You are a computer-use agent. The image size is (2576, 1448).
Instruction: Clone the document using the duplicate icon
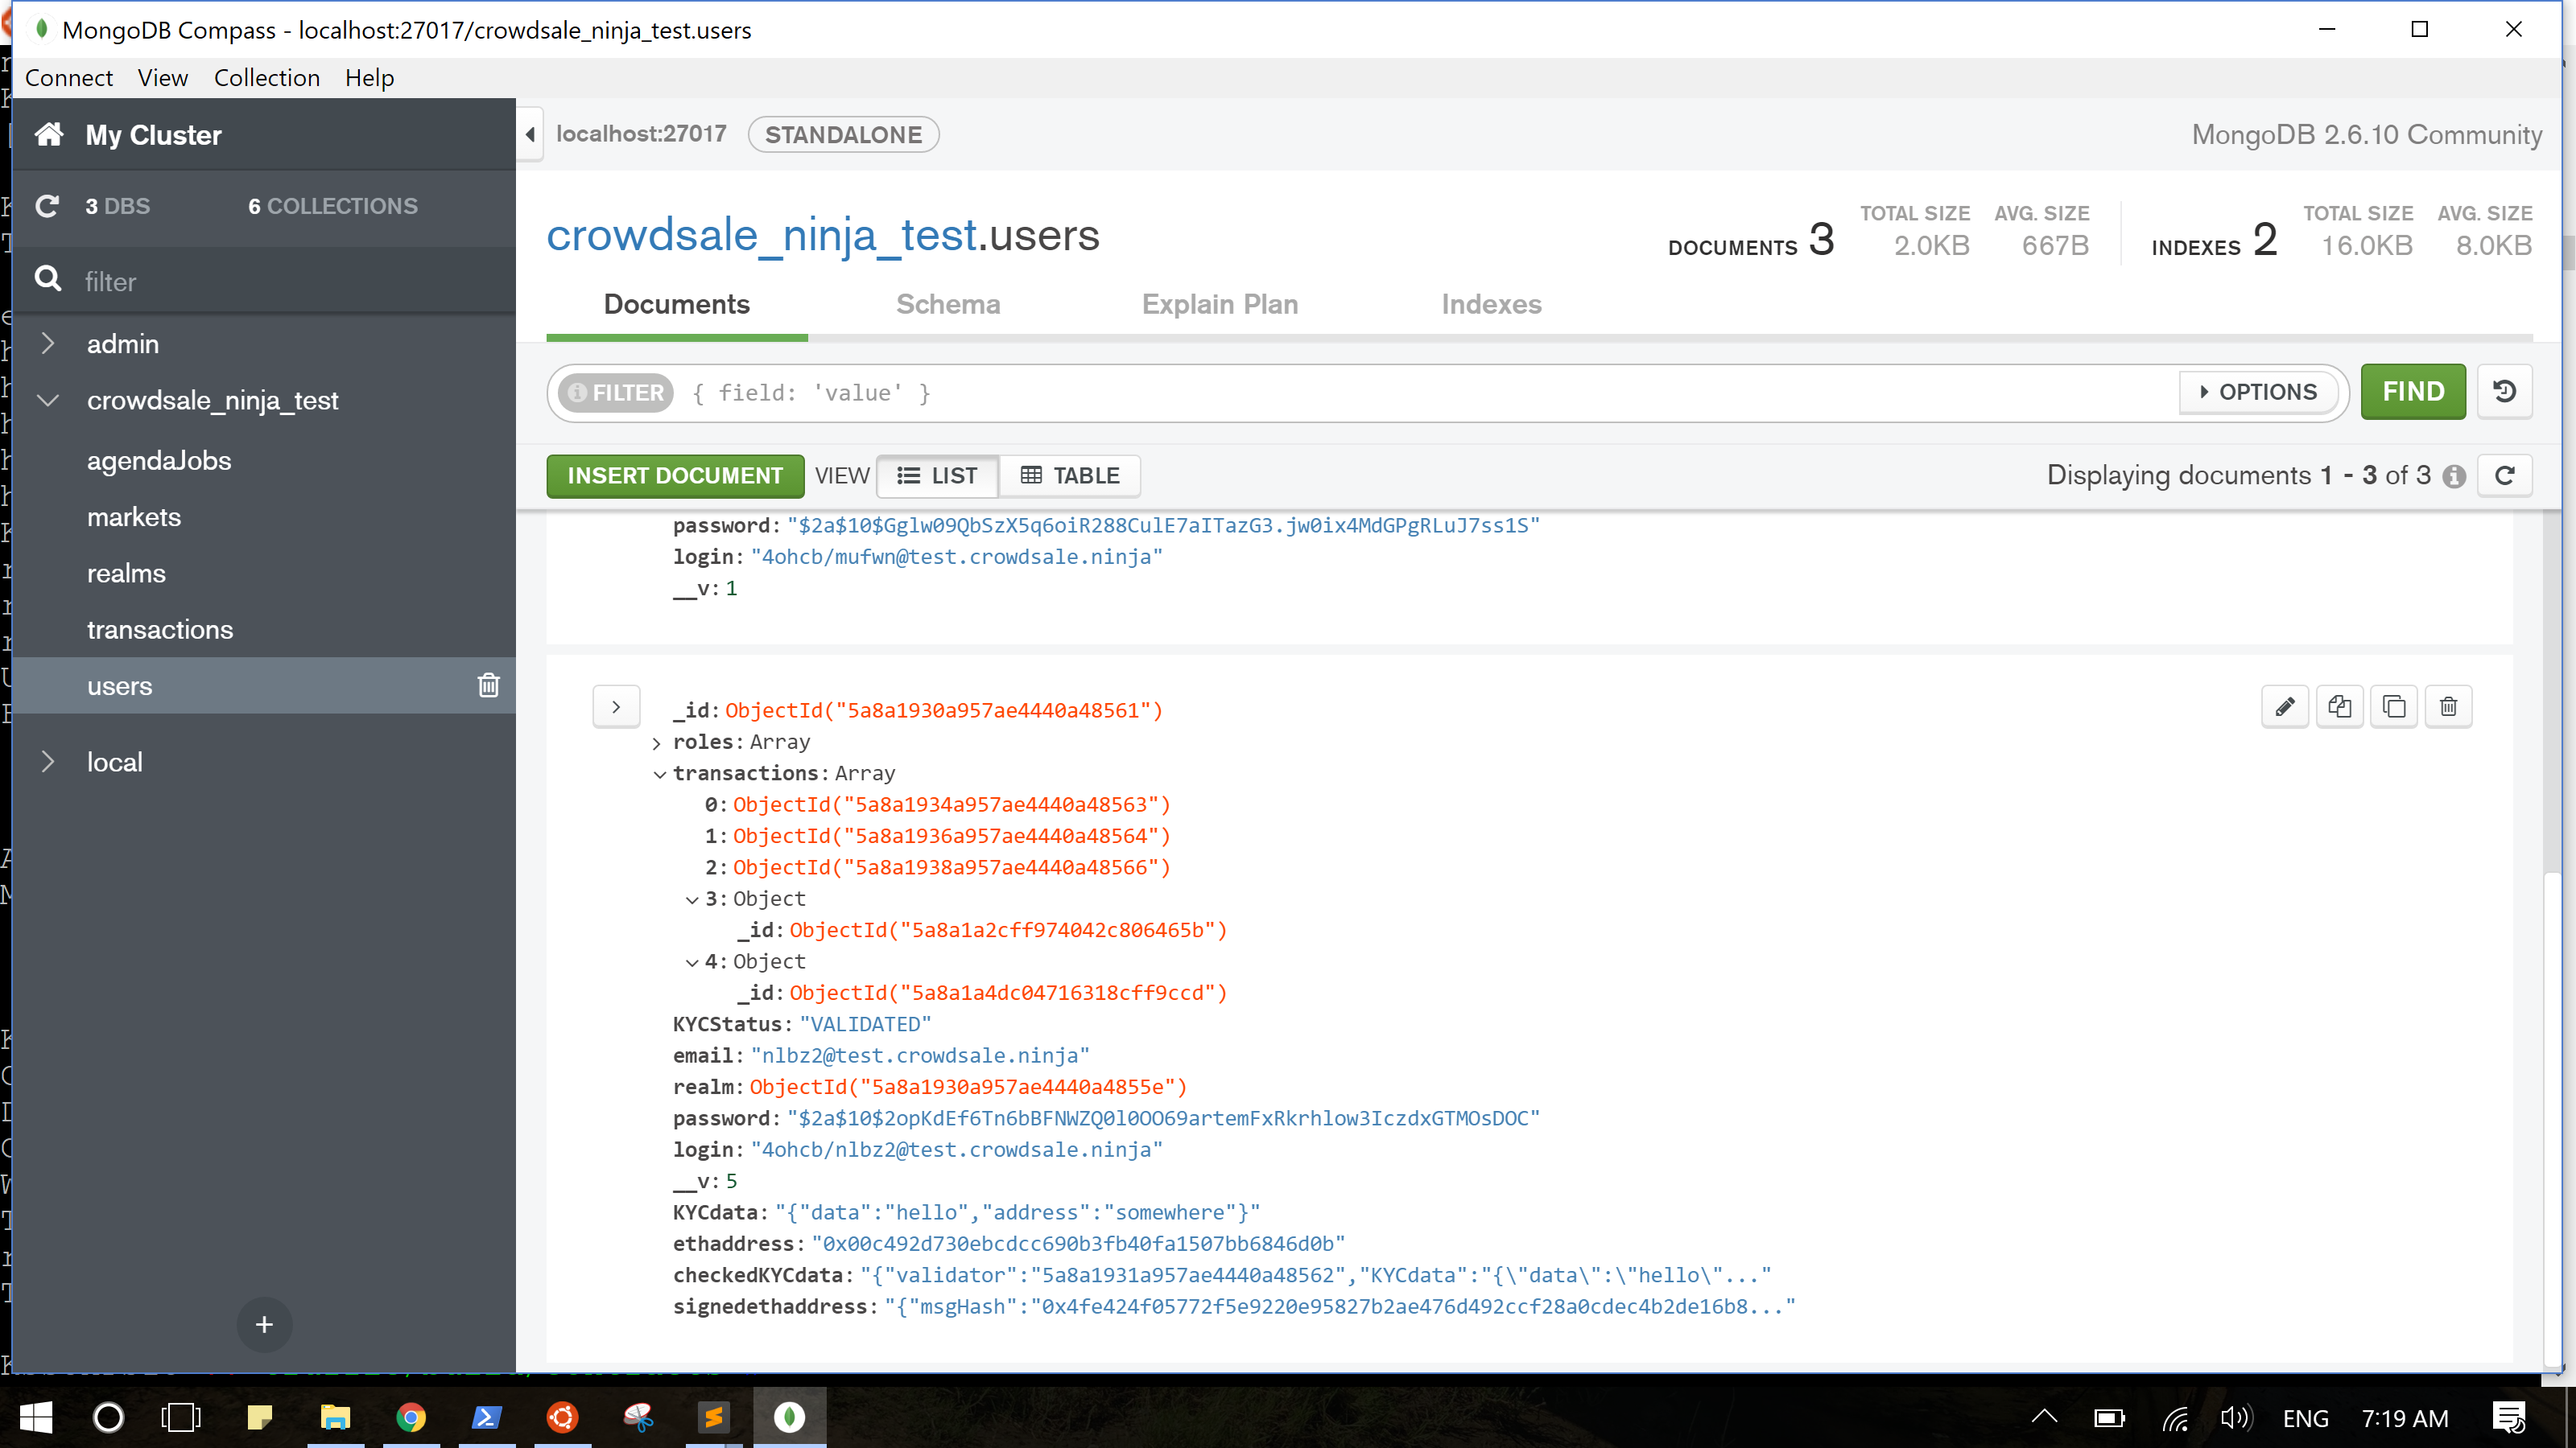2340,705
